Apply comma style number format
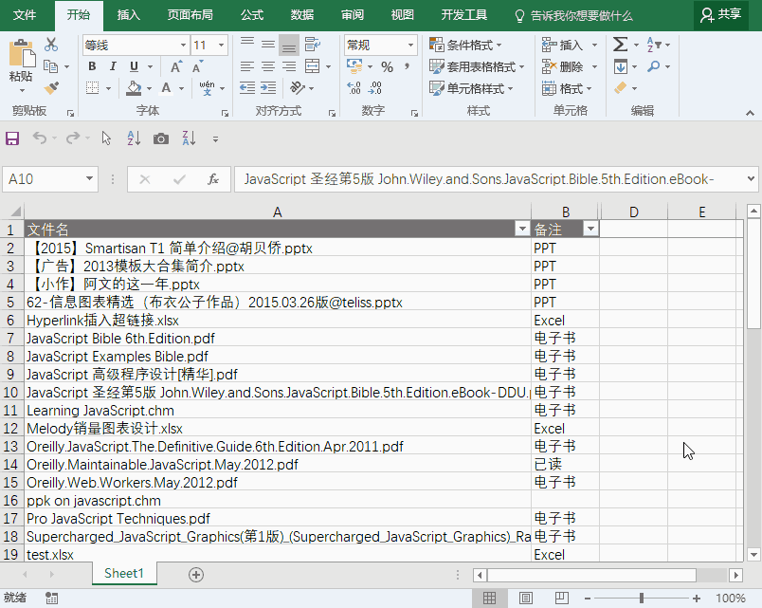 tap(407, 66)
